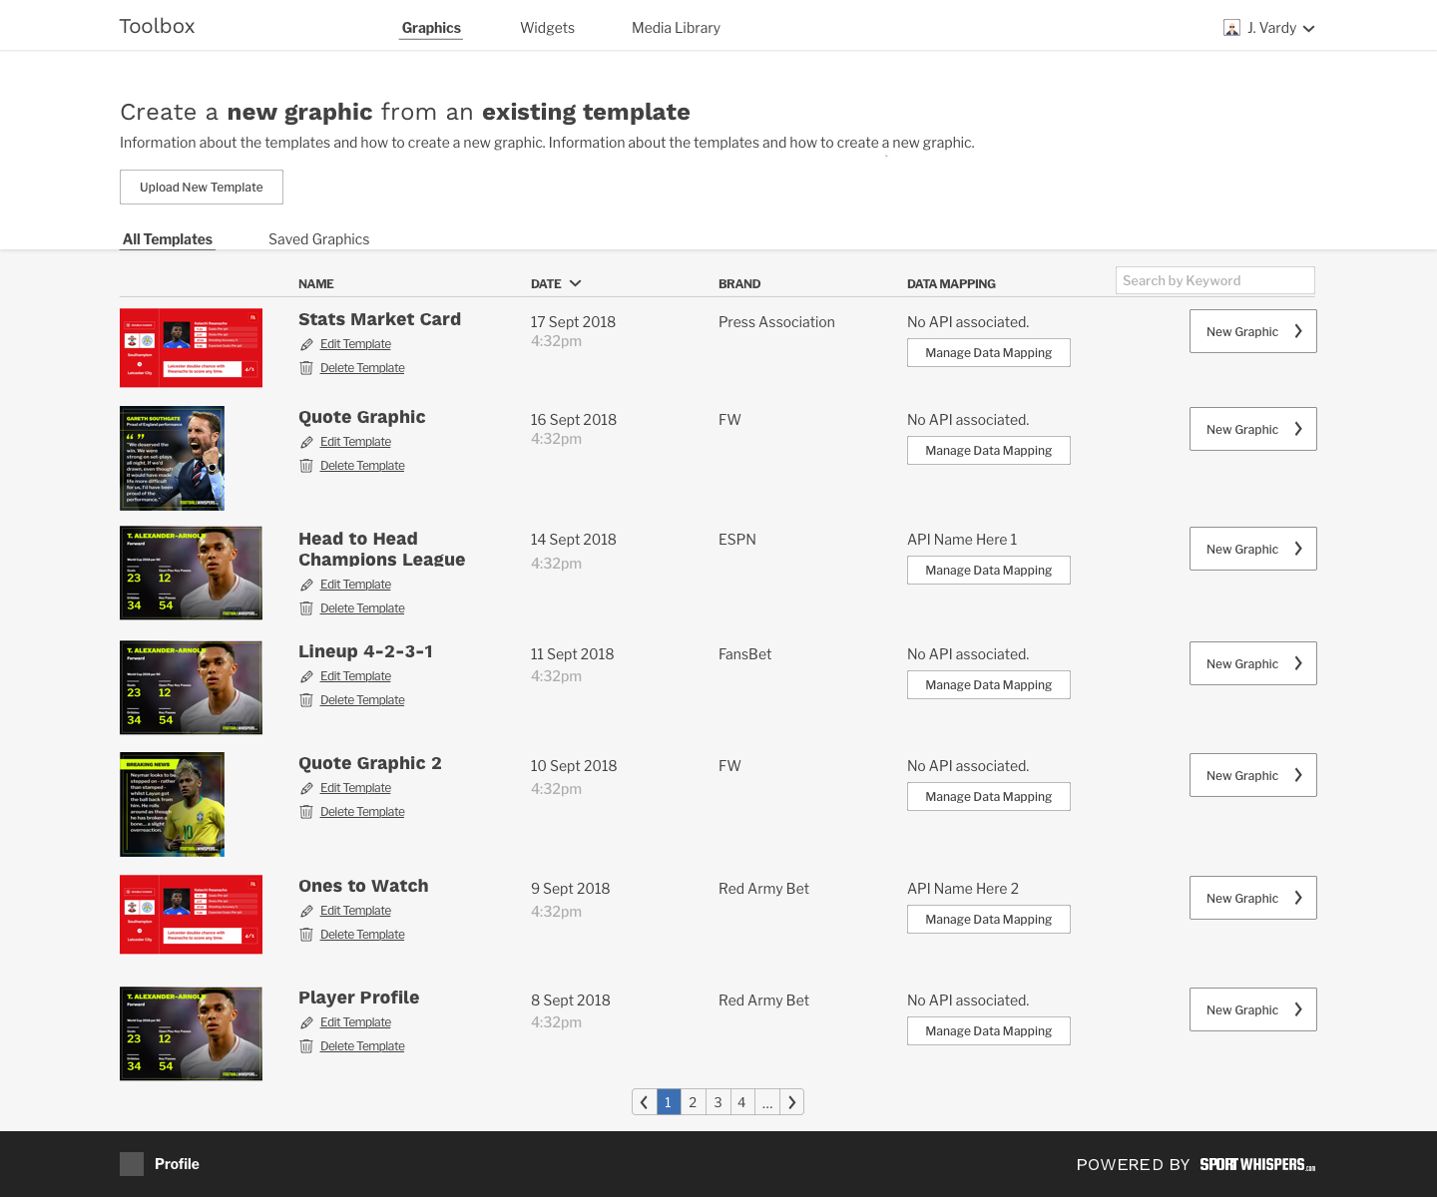Create New Graphic from Stats Market Card

point(1253,331)
